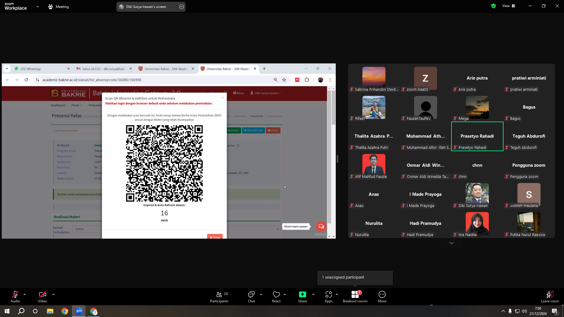Click the QR code image
The height and width of the screenshot is (317, 564).
click(164, 163)
